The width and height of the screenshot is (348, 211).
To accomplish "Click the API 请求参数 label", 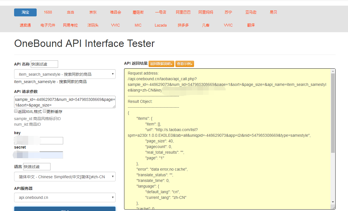I will pyautogui.click(x=26, y=92).
